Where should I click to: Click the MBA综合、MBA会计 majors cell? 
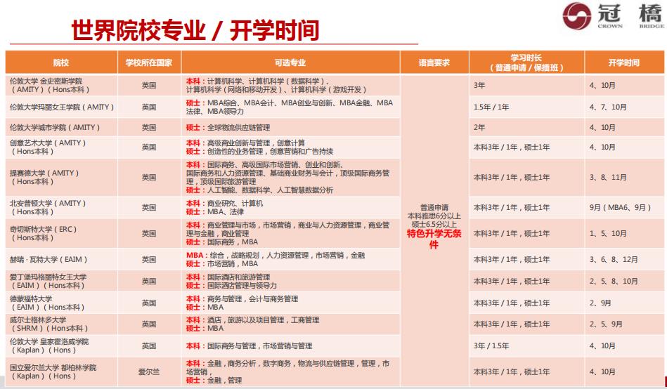290,107
